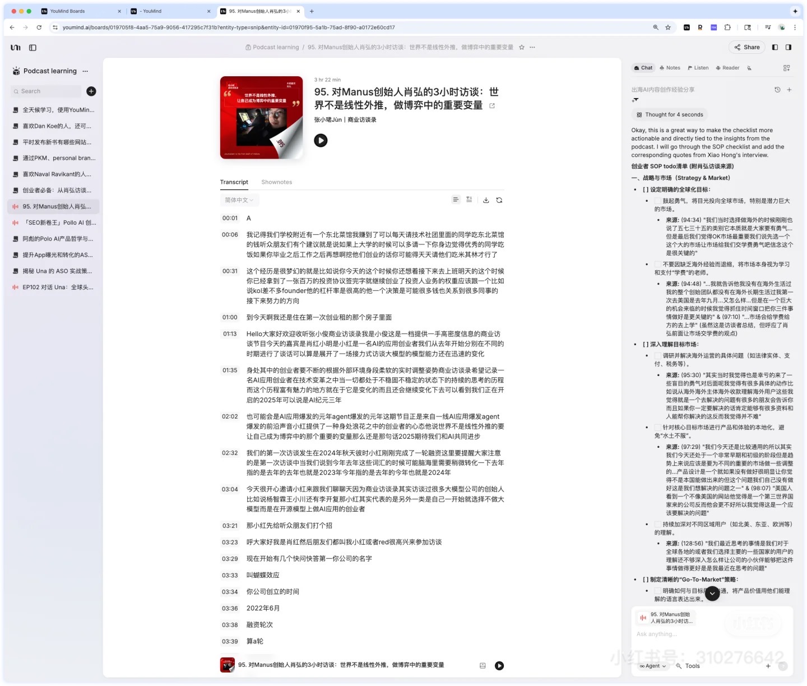This screenshot has width=807, height=686.
Task: Open the Notes tab
Action: point(670,68)
